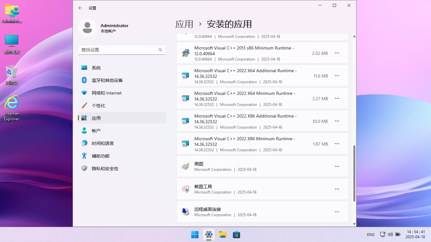This screenshot has width=431, height=242.
Task: Go to 辅助功能 label in sidebar
Action: (101, 156)
